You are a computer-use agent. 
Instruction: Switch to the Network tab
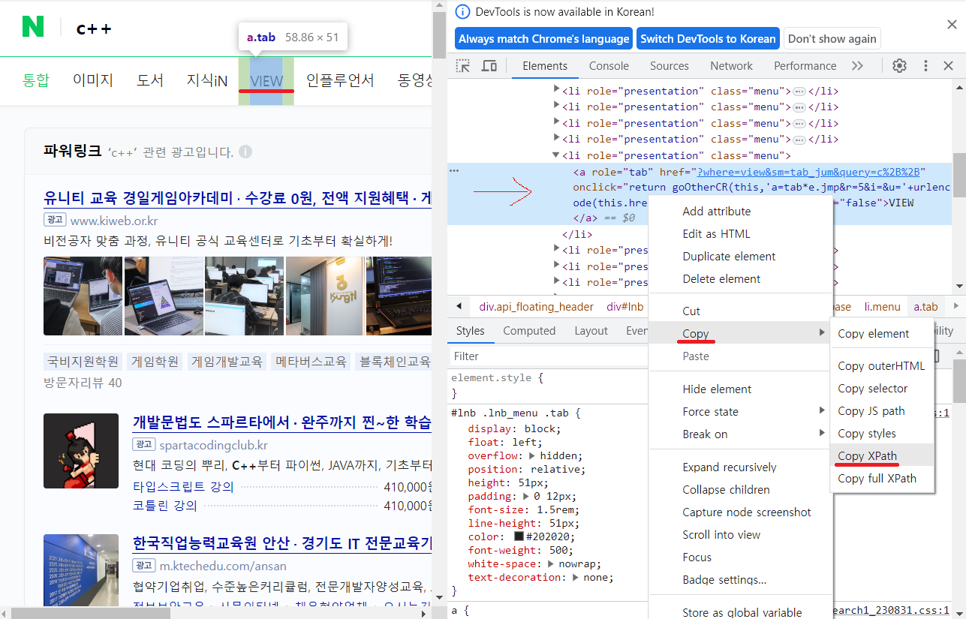click(x=731, y=66)
